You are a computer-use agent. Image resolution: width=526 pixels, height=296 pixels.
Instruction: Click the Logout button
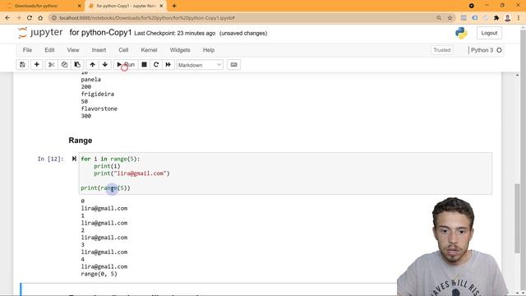pos(489,33)
